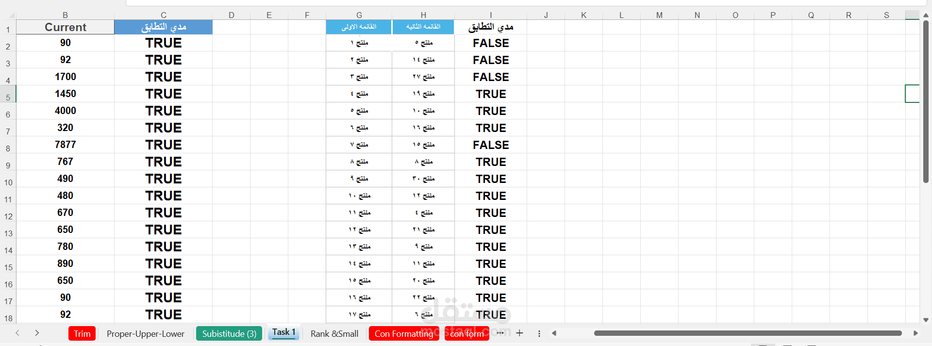932x346 pixels.
Task: Select column B header
Action: pyautogui.click(x=65, y=15)
